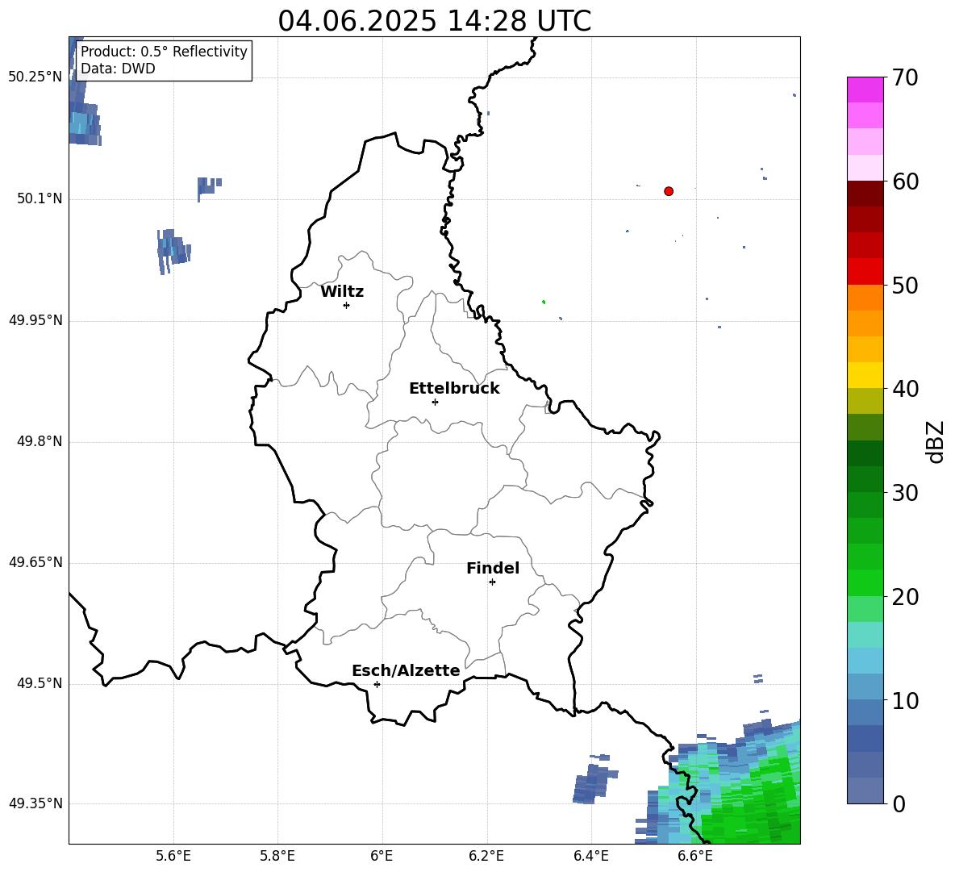Click the small blue echo near 50.1°N 5.65°E
955x872 pixels.
pos(209,188)
